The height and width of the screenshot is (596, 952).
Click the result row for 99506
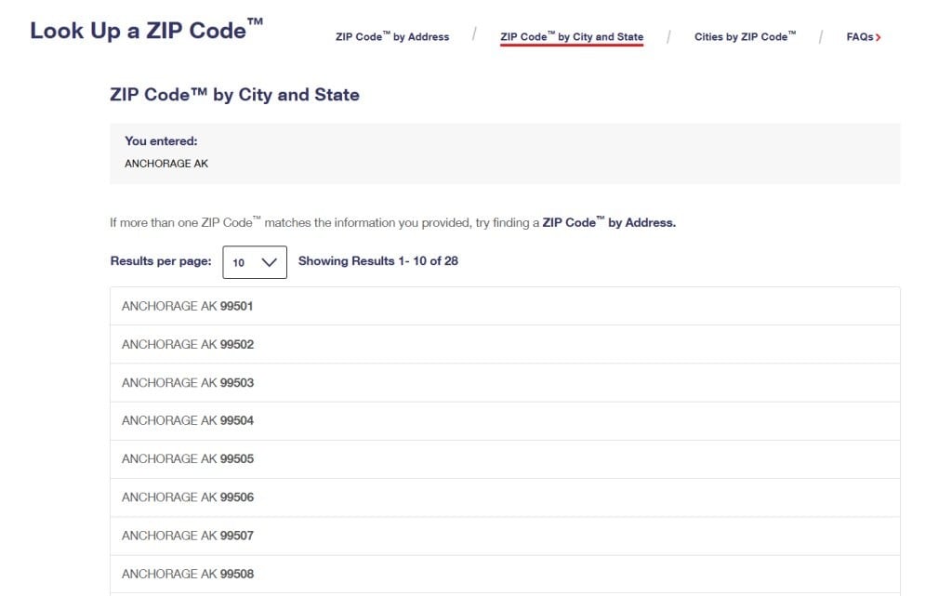504,497
